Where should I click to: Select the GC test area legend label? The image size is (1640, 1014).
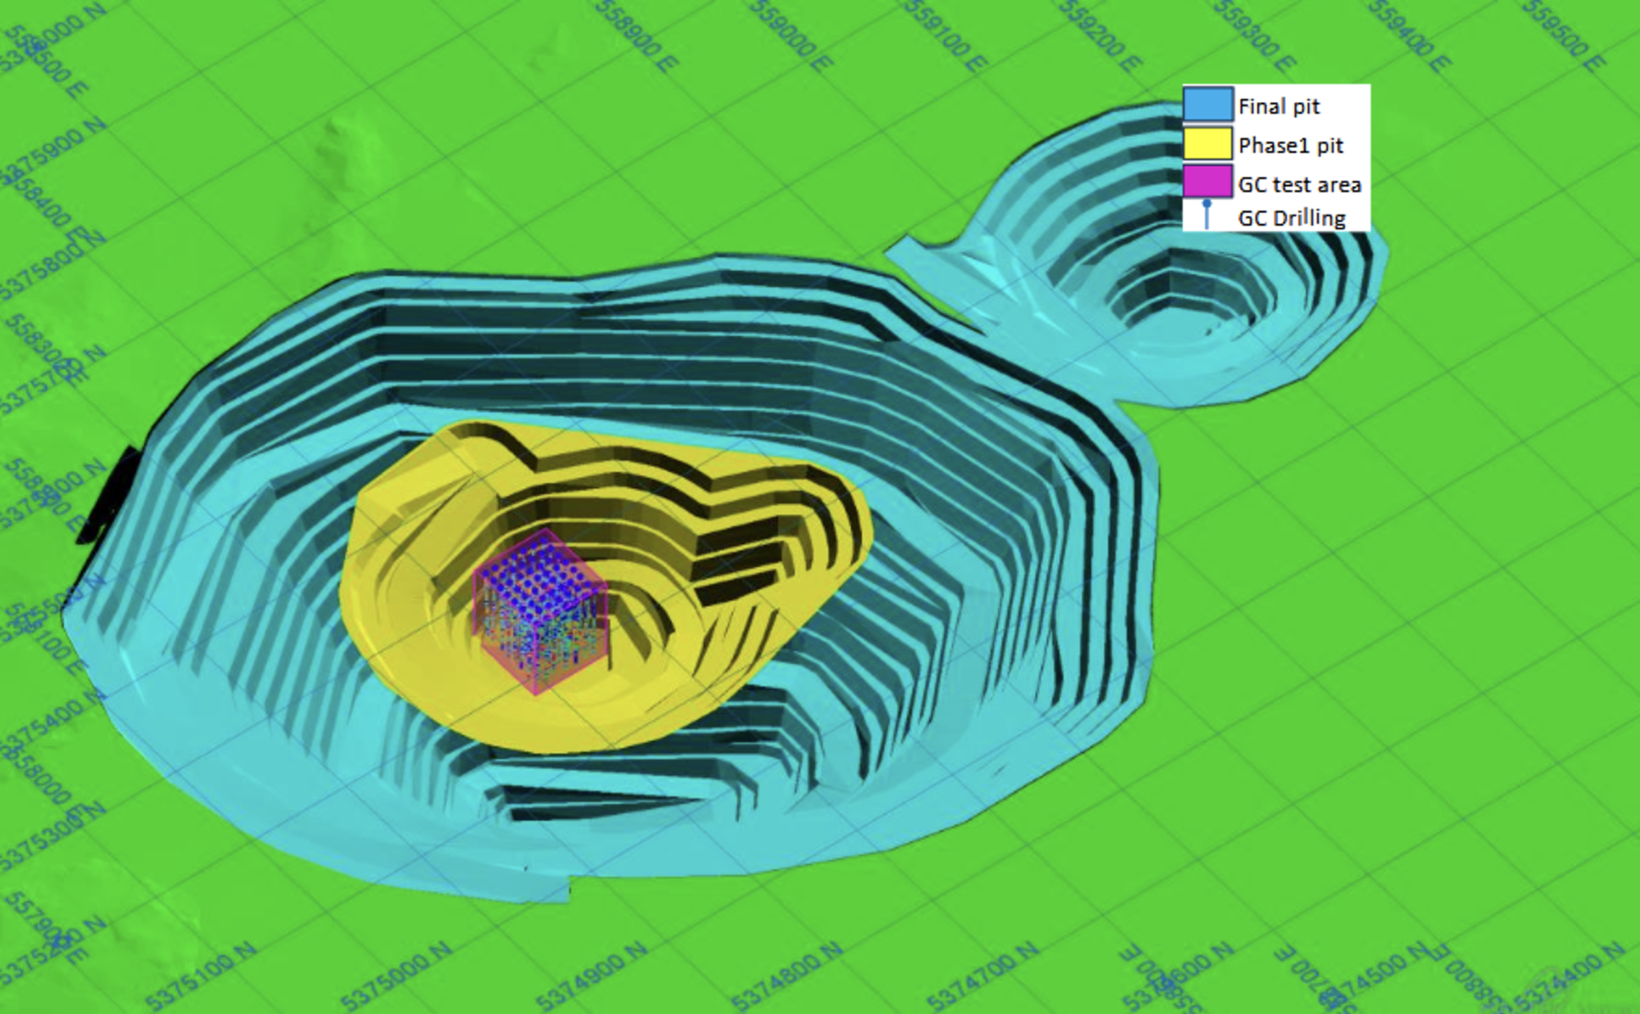(1300, 185)
